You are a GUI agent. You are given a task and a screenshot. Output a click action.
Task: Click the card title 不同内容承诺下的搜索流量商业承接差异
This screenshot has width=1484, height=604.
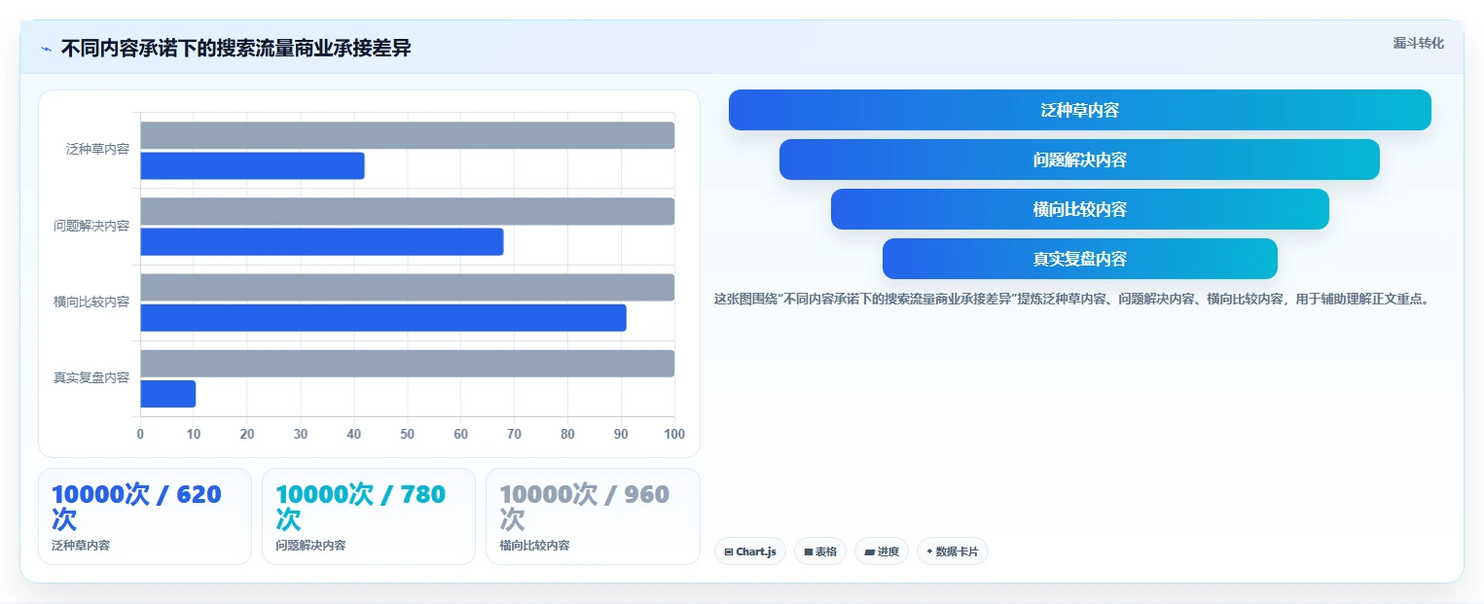(x=235, y=48)
